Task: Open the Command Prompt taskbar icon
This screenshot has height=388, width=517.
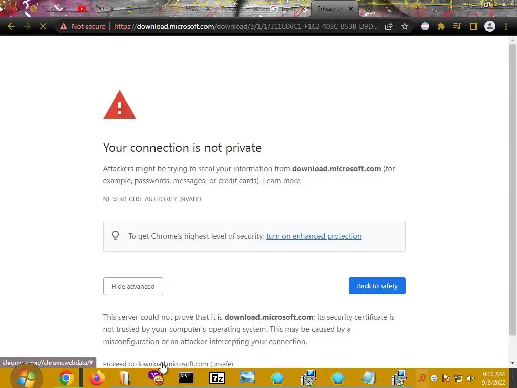Action: (x=186, y=378)
